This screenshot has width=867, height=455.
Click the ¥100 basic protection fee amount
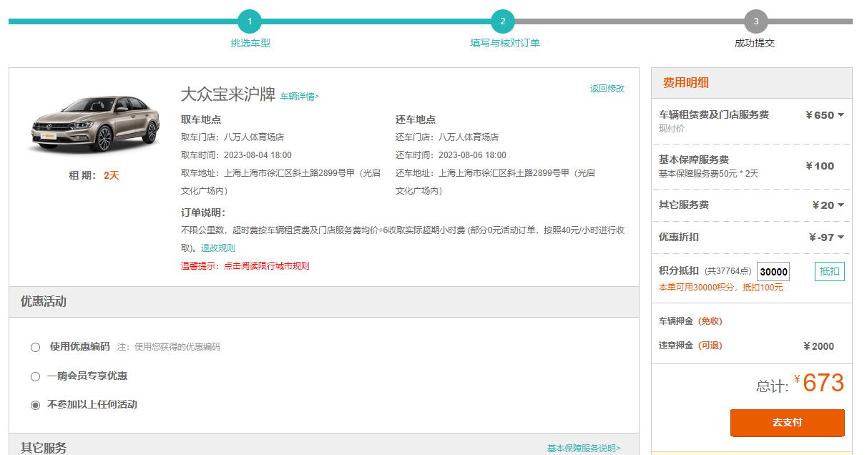820,166
